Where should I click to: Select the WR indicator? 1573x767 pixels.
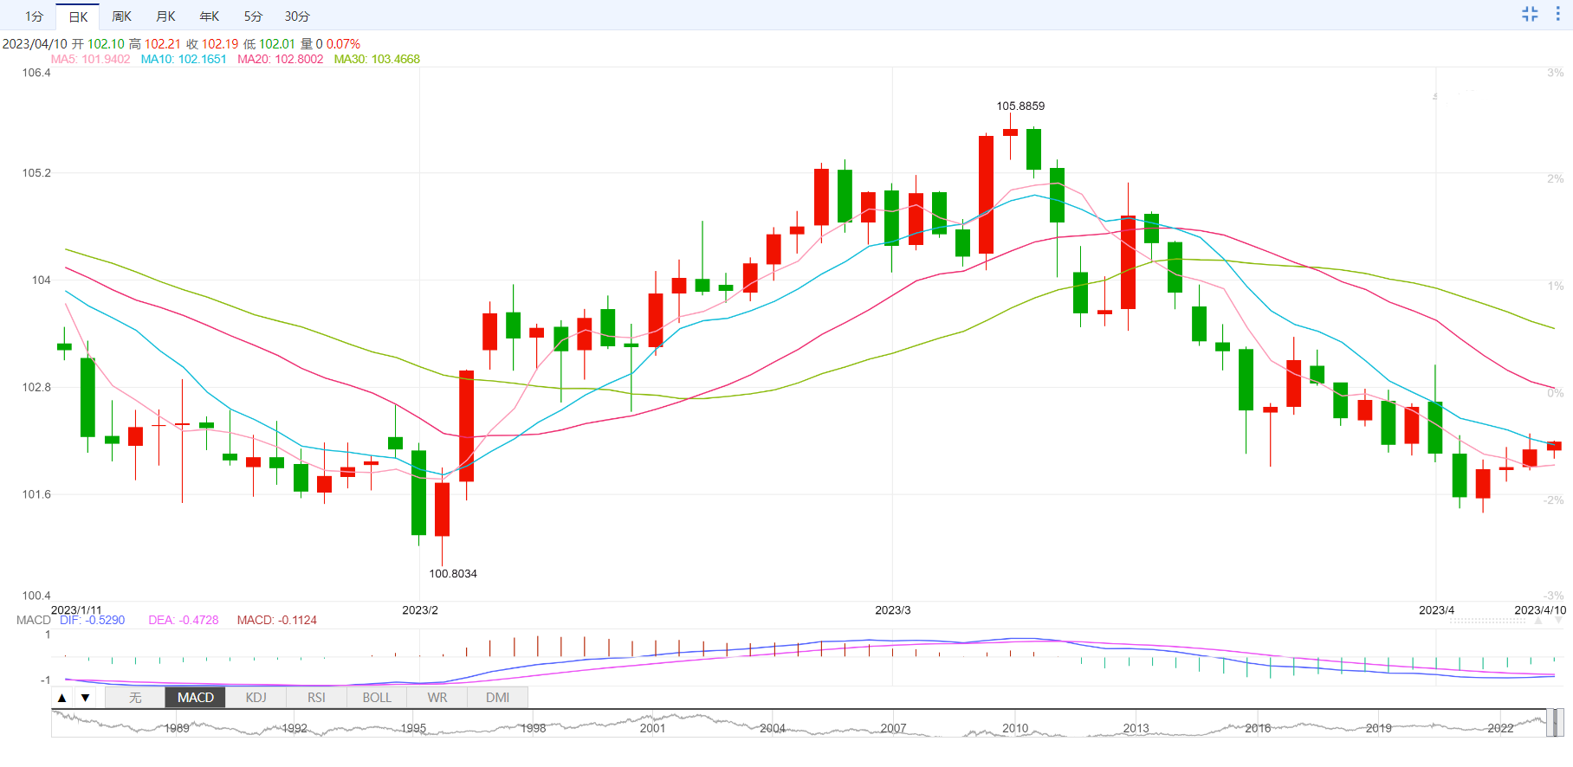coord(437,698)
